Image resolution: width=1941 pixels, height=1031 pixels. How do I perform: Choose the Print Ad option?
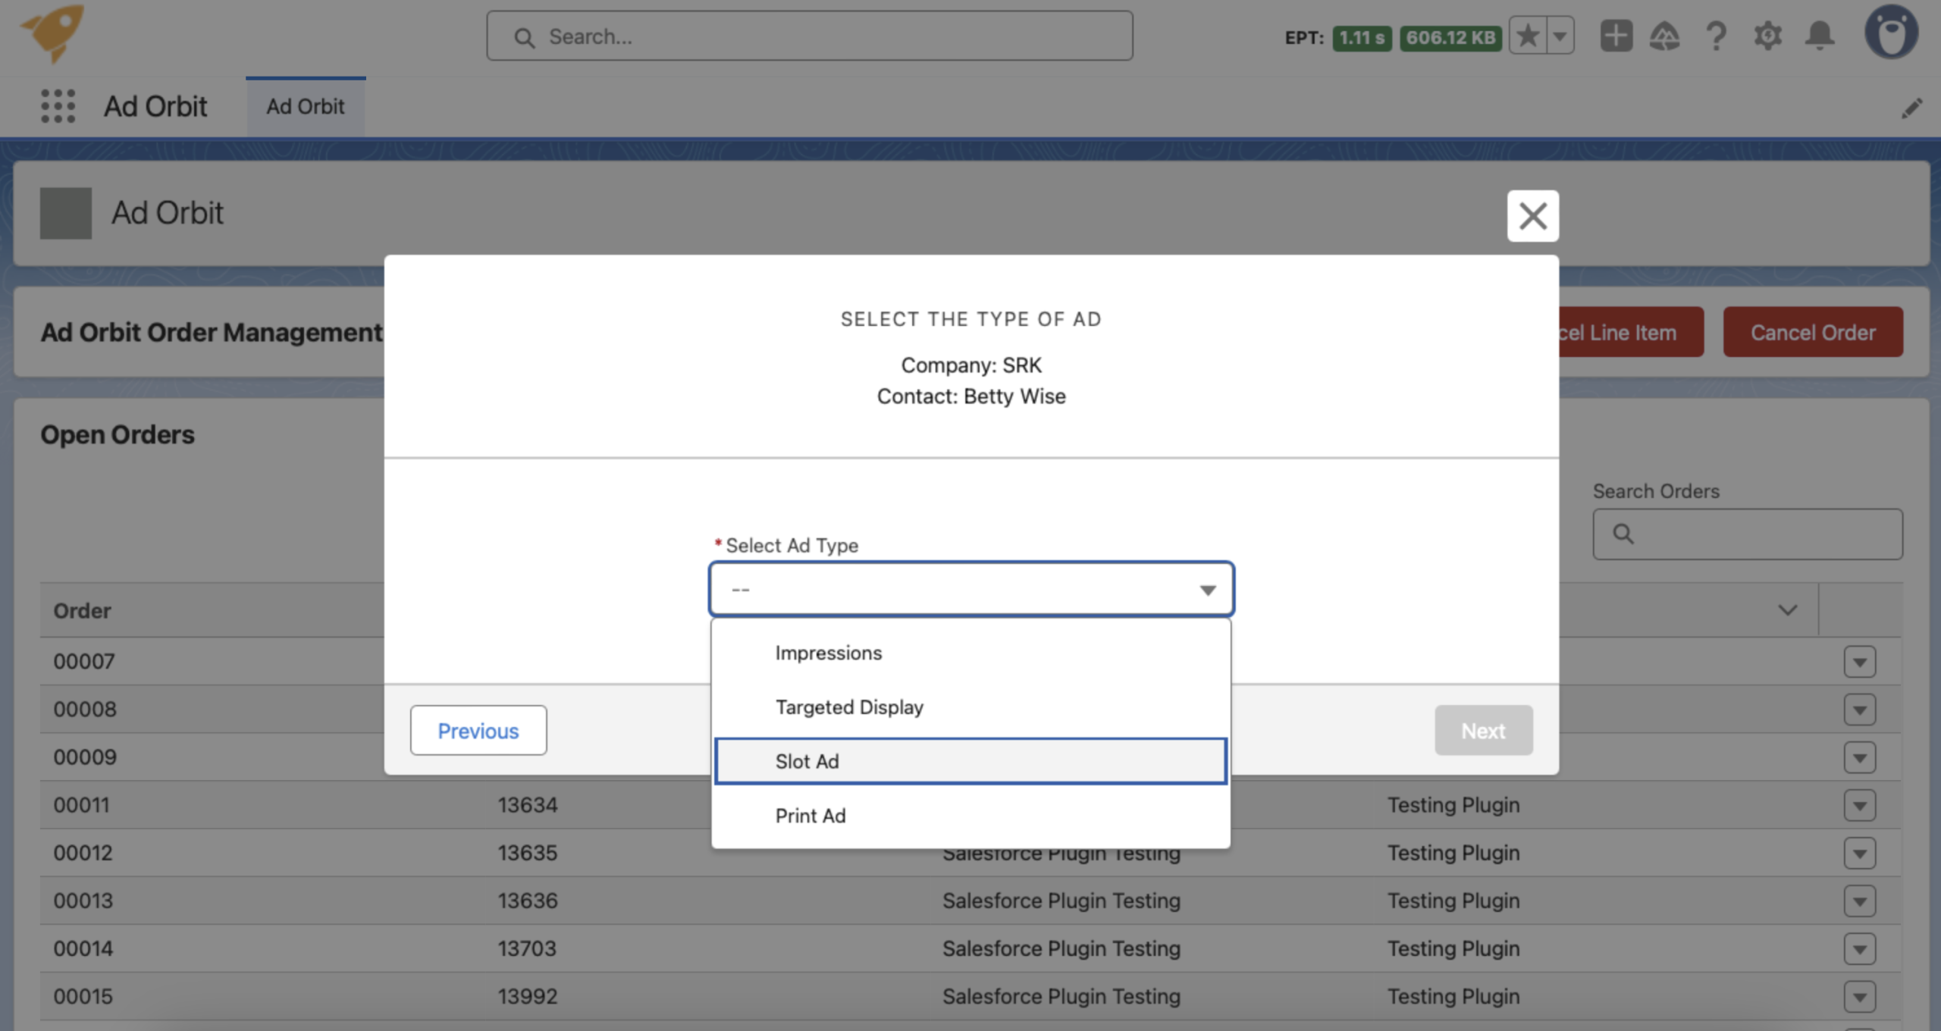pos(970,816)
